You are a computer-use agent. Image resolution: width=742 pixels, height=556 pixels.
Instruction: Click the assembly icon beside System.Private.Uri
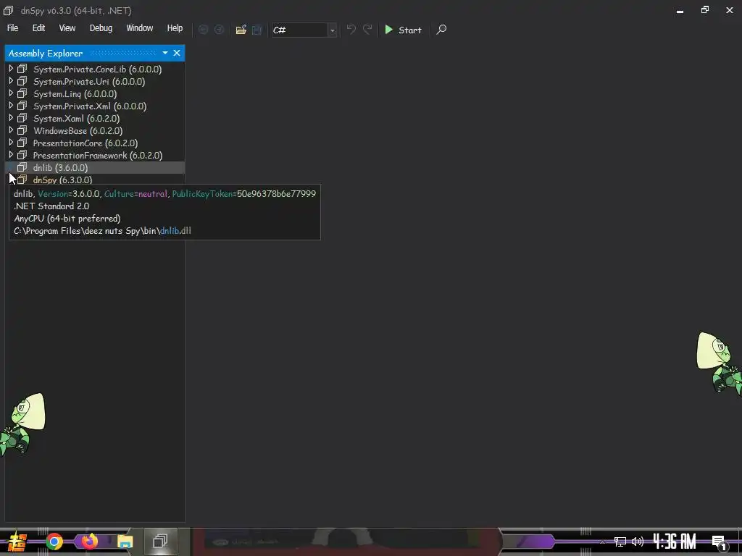pyautogui.click(x=22, y=81)
